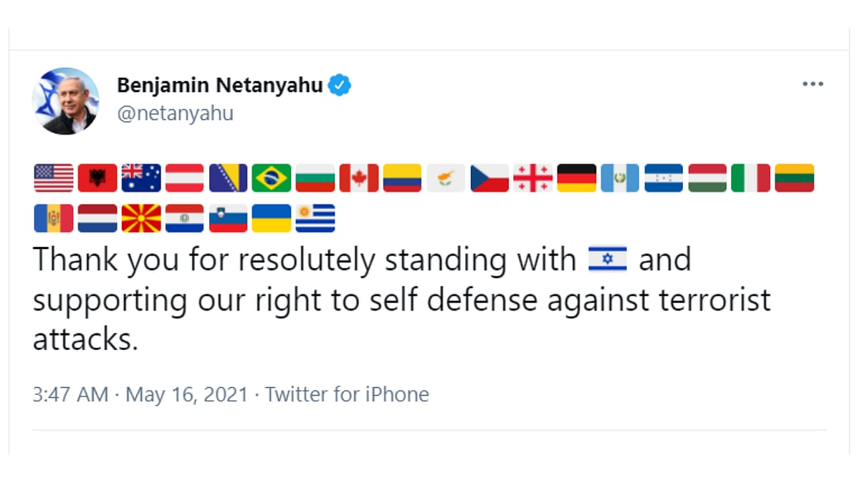
Task: Click the Georgia flag with red crosses
Action: click(533, 178)
